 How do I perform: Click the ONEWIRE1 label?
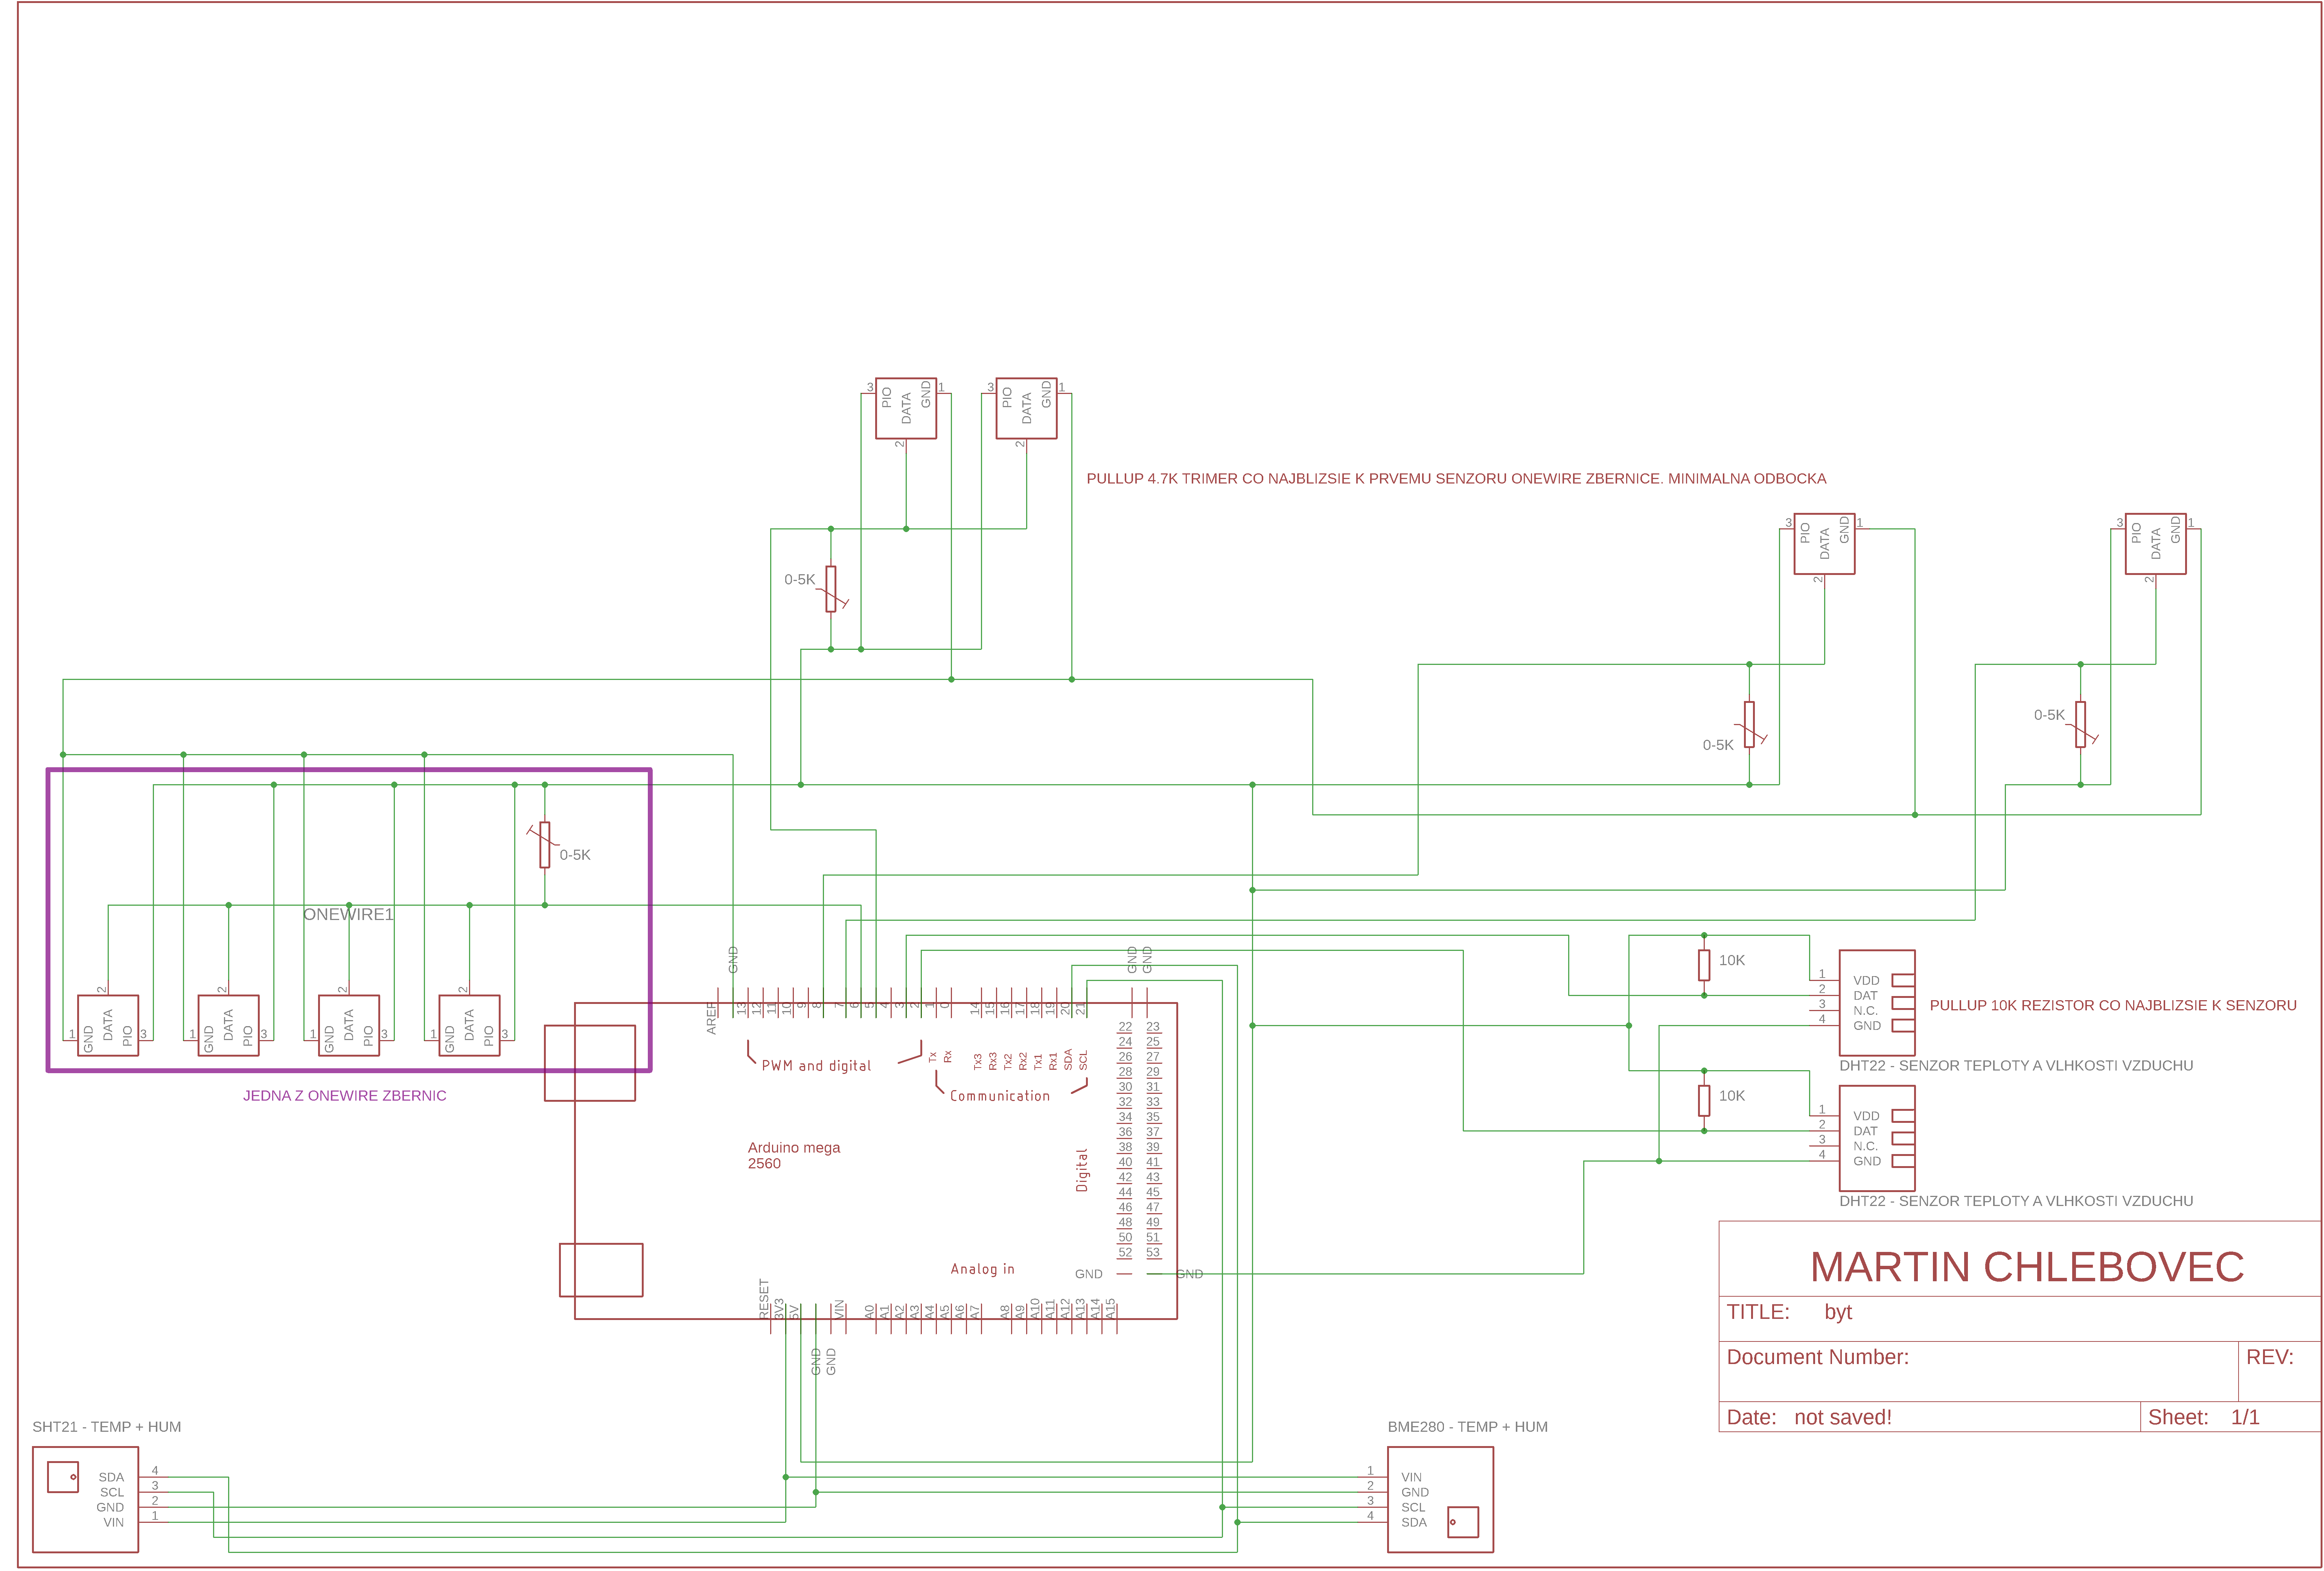coord(348,914)
